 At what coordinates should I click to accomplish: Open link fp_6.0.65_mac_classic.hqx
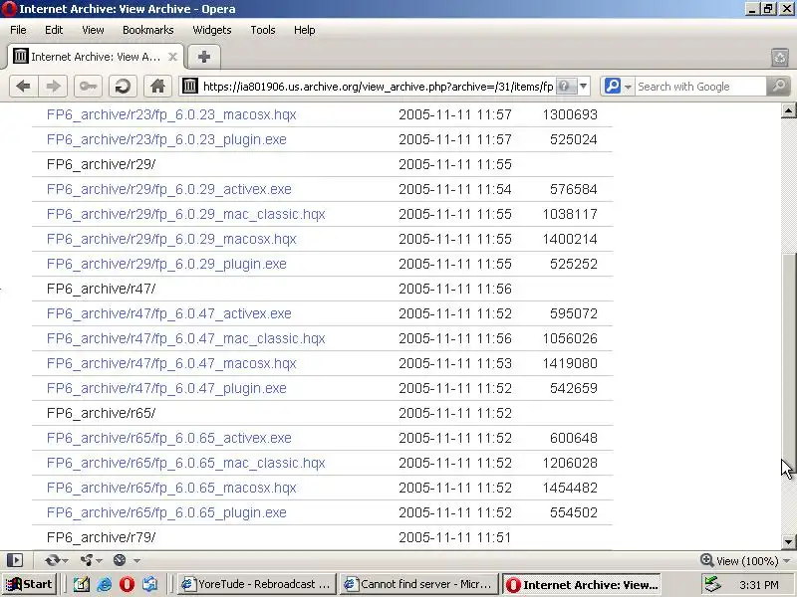tap(186, 463)
